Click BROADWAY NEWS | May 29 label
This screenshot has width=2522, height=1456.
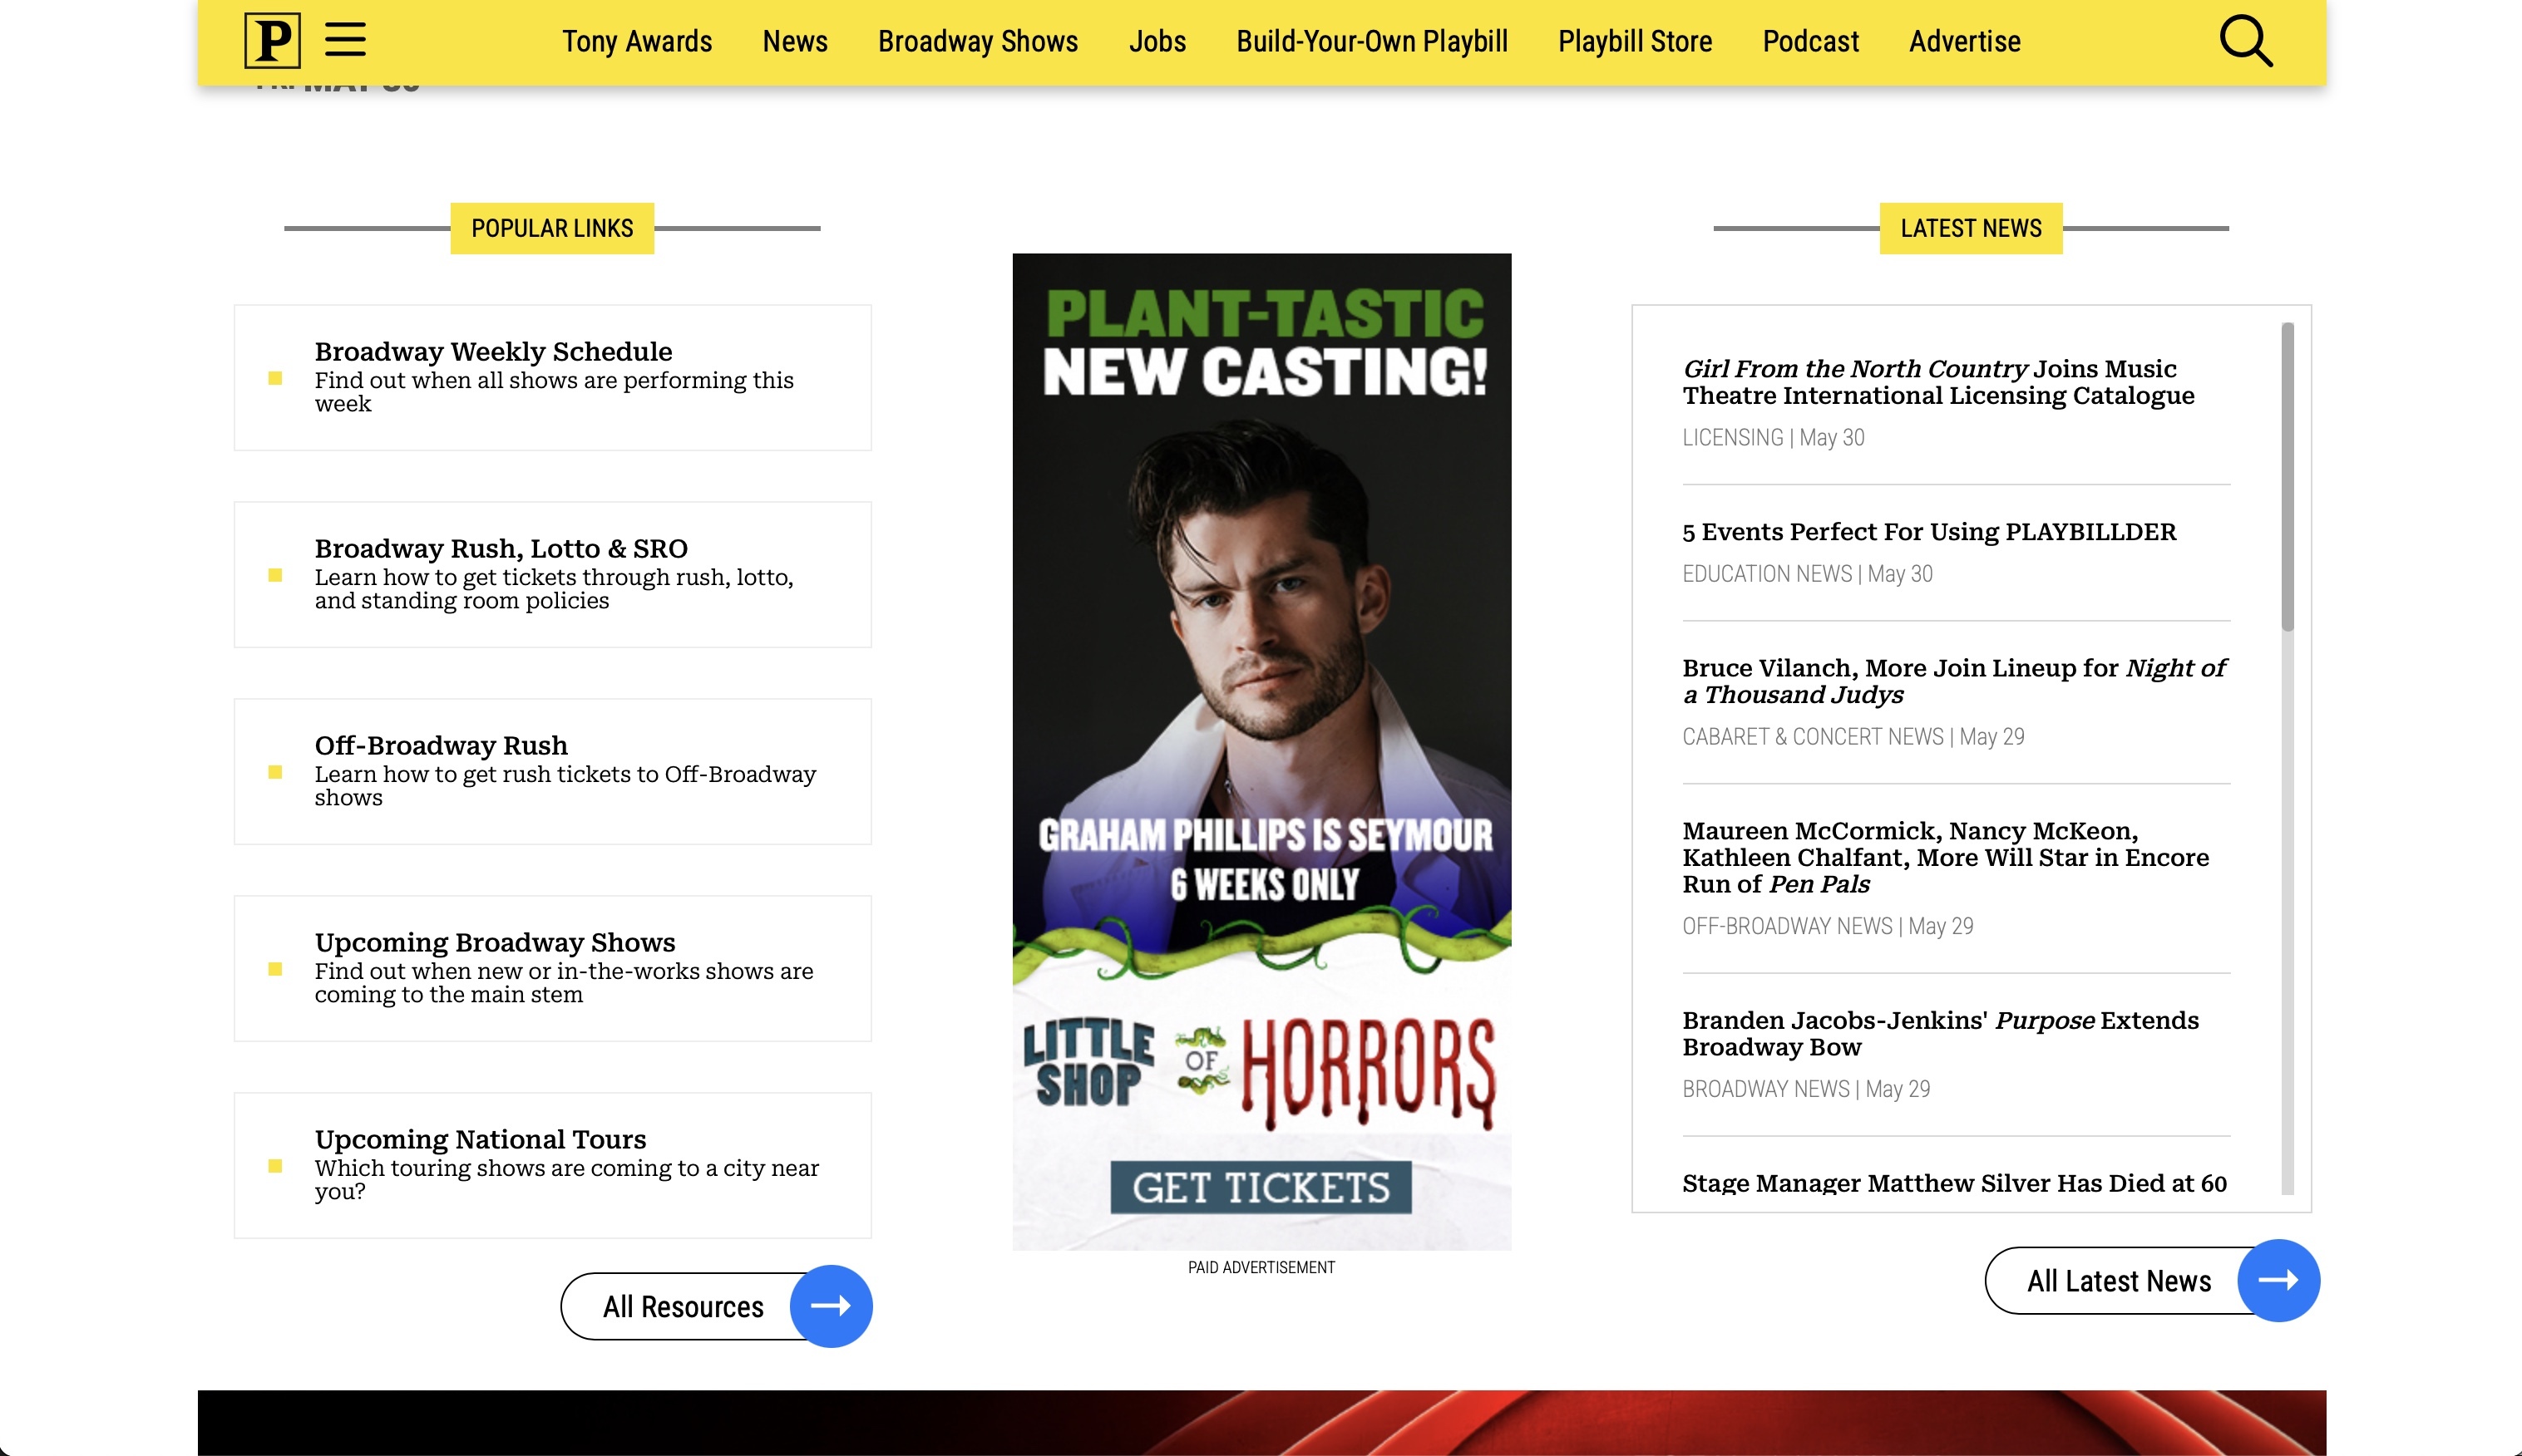point(1806,1089)
